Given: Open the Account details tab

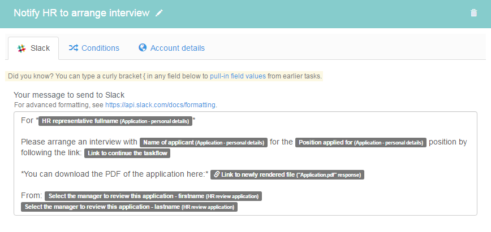Looking at the screenshot, I should click(171, 48).
